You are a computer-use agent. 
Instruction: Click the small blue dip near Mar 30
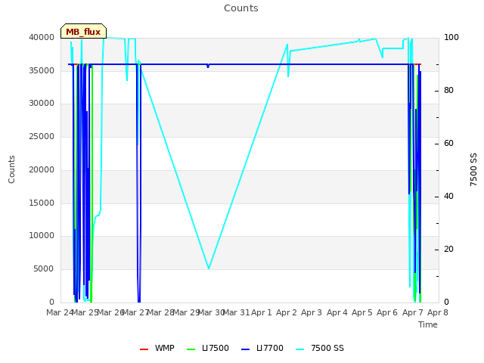click(x=208, y=66)
